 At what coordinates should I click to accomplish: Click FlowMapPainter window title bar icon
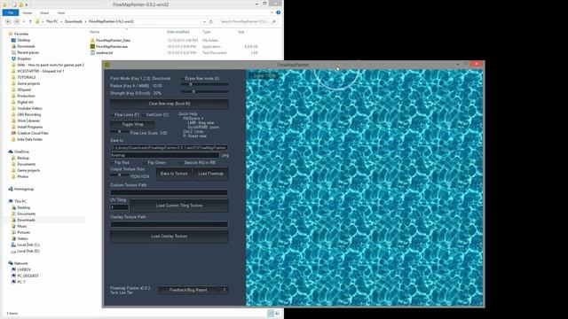107,65
